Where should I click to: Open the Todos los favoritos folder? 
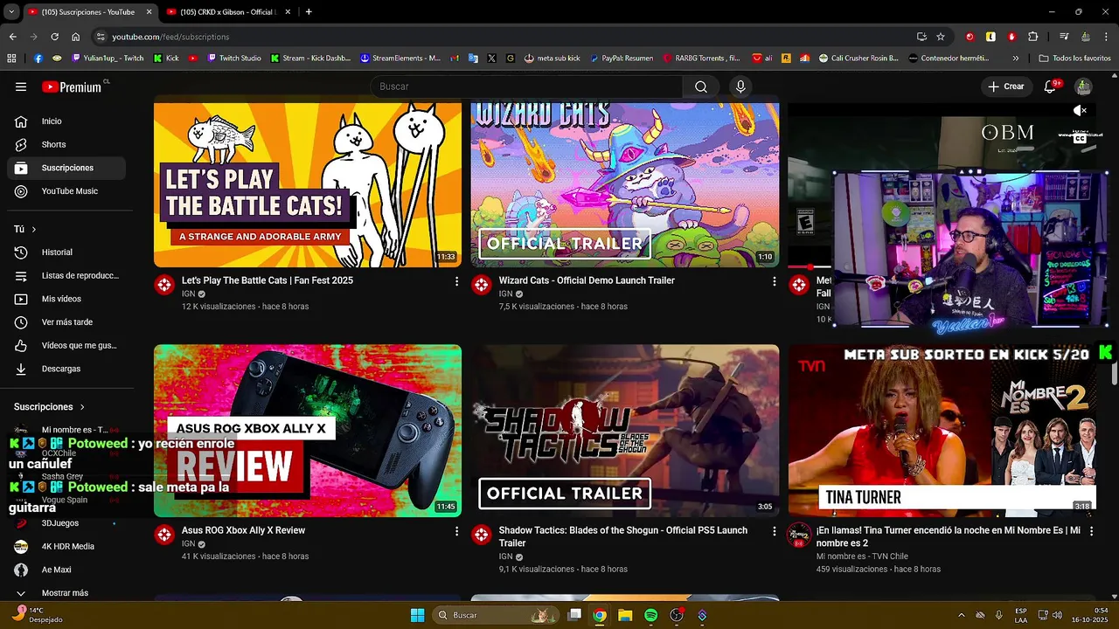(1075, 59)
